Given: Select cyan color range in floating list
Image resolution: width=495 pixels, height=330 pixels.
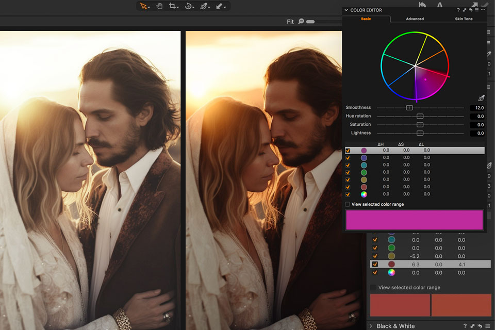Looking at the screenshot, I should coord(364,165).
